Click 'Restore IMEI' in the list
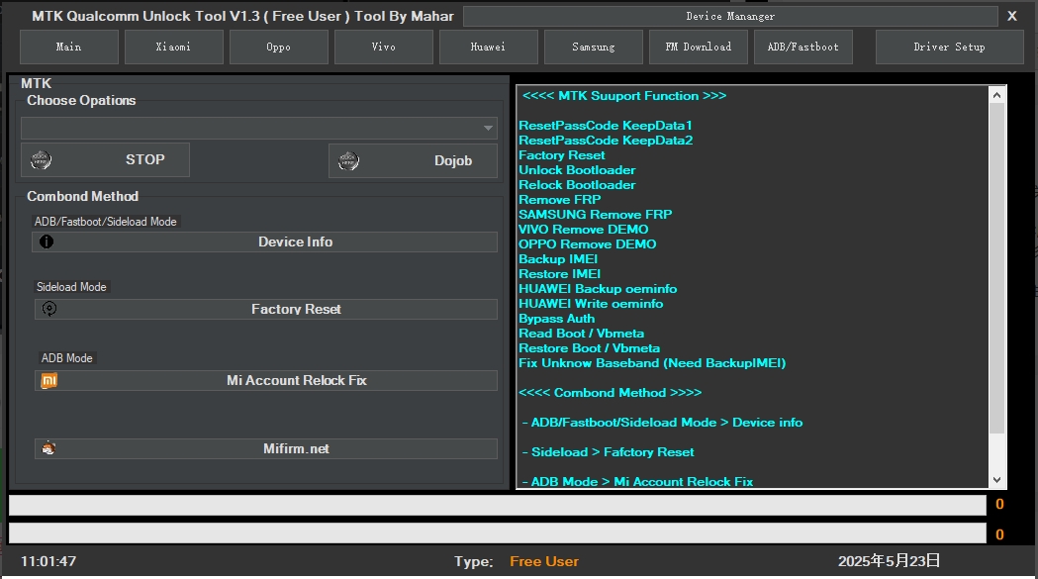Screen dimensions: 1038x579 pyautogui.click(x=559, y=273)
